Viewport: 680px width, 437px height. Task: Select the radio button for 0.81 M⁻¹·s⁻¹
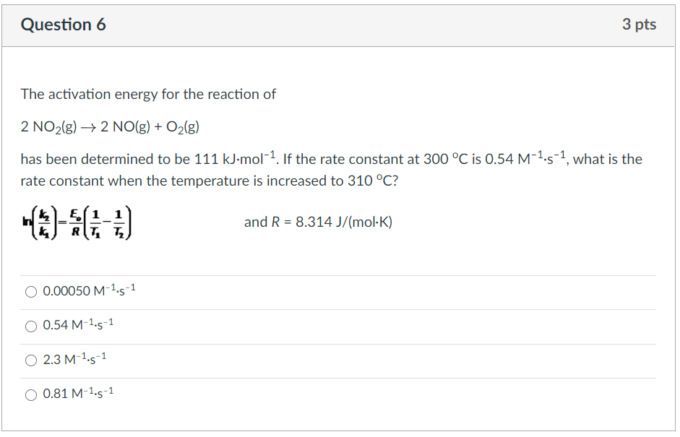31,394
